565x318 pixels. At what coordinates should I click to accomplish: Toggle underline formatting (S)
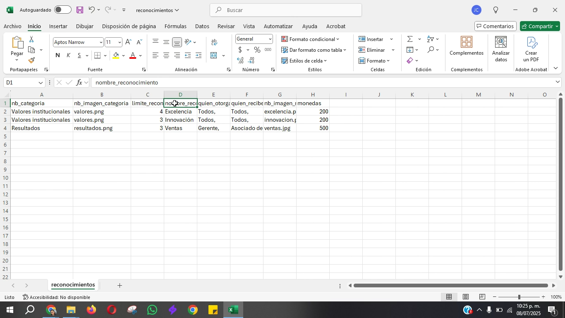point(79,55)
